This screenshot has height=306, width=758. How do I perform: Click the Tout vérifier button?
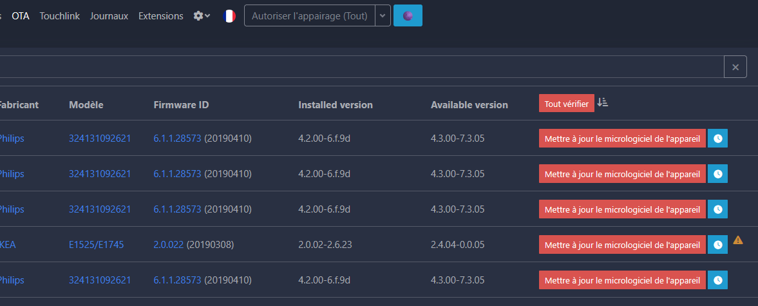[x=567, y=104]
